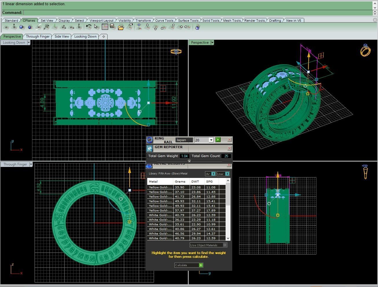378x287 pixels.
Task: Open the Looking Down viewport menu arrow
Action: 29,43
